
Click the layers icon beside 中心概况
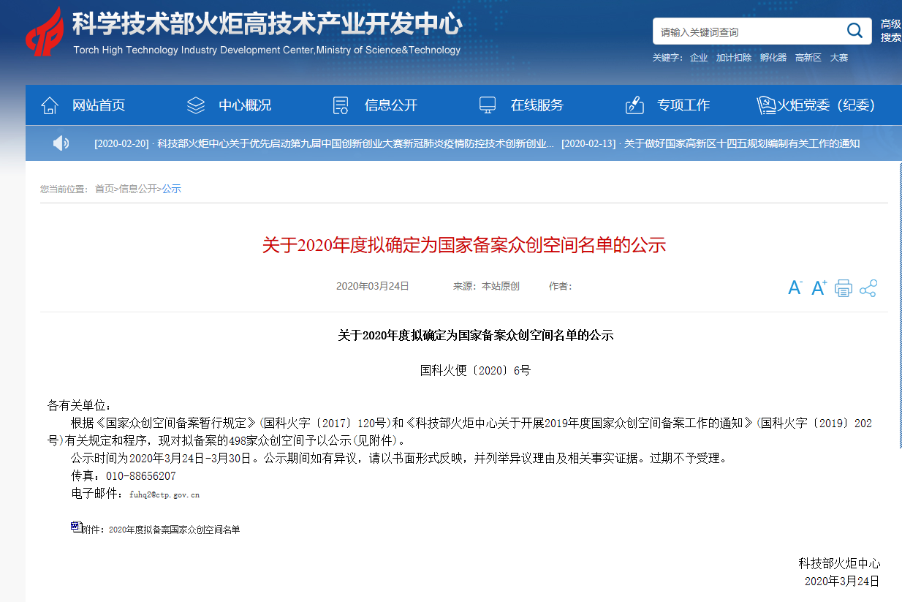[196, 105]
